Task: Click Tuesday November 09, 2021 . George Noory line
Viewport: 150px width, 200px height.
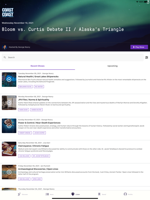Action: 36,73
